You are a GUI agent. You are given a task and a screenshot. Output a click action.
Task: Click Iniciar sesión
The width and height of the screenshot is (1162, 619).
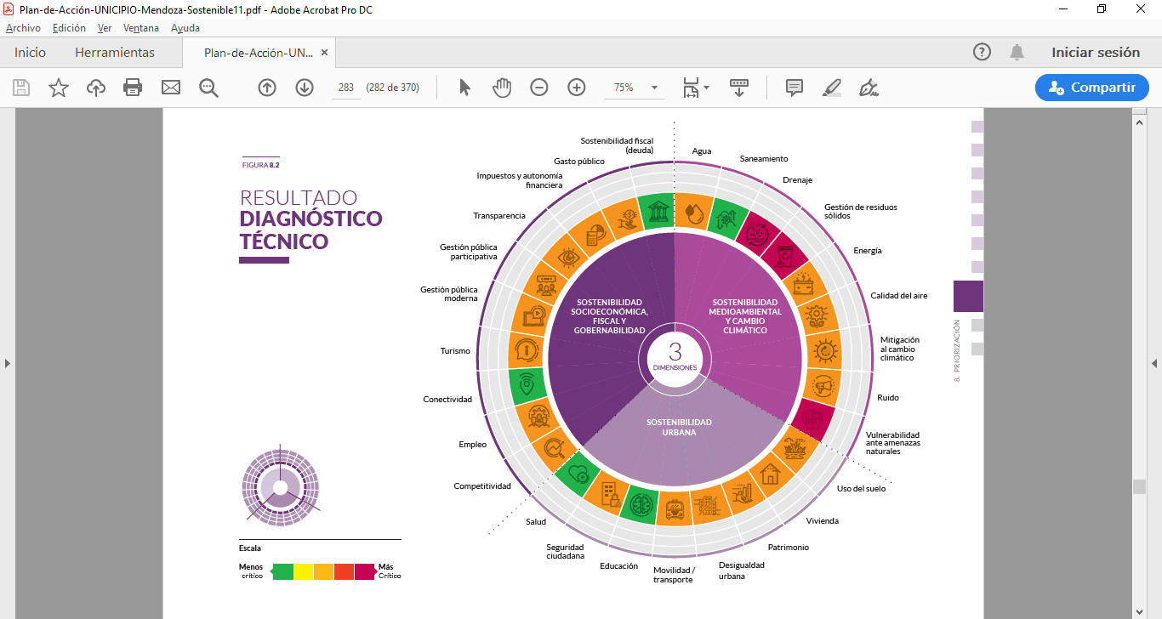point(1096,52)
